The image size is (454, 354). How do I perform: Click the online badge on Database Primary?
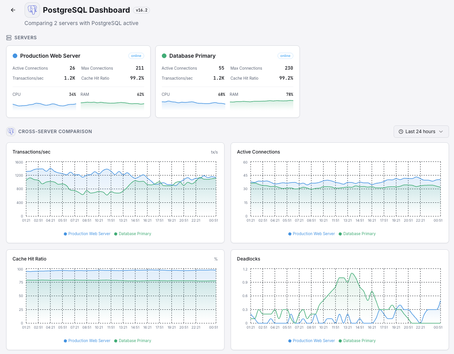coord(285,55)
